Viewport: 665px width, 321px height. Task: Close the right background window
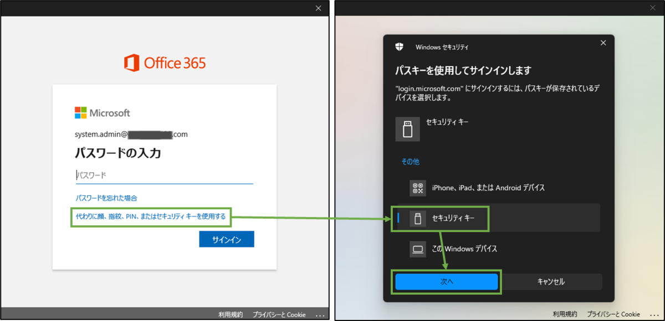[x=653, y=8]
